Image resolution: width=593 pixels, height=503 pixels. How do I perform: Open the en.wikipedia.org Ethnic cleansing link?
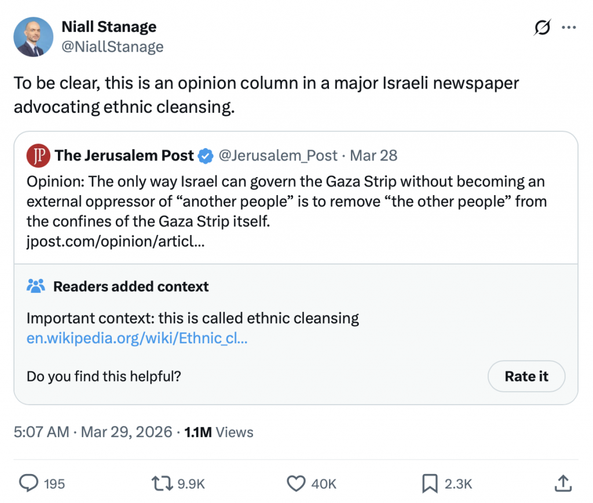click(137, 339)
